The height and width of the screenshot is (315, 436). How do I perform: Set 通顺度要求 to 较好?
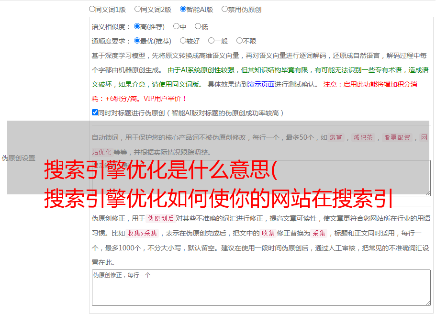point(183,41)
